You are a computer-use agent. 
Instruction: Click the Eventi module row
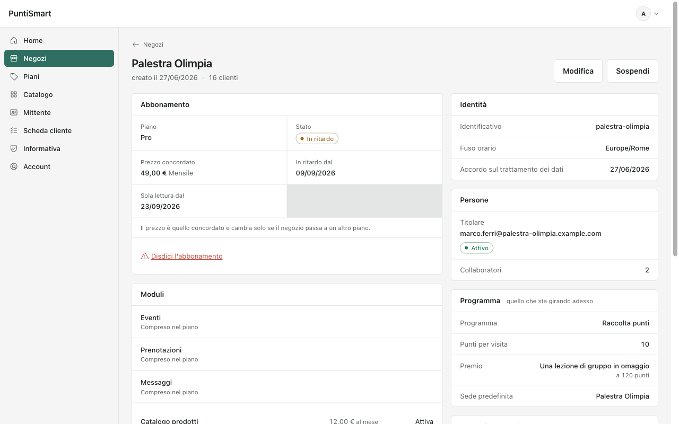[287, 322]
